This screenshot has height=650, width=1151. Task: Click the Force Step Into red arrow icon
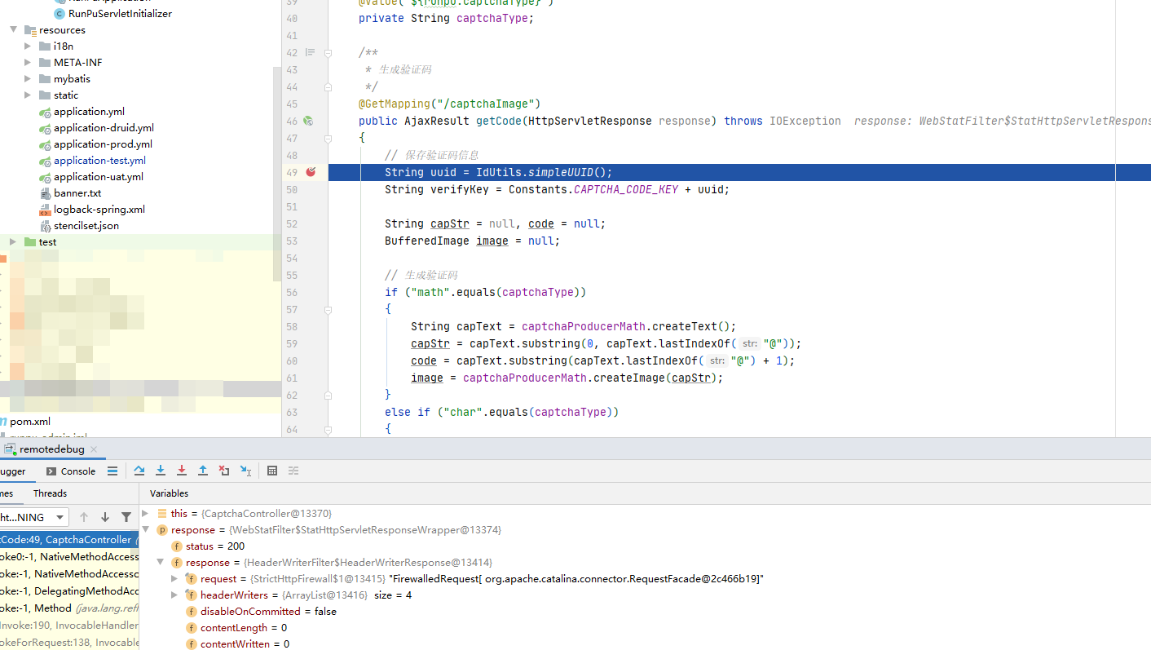tap(182, 471)
